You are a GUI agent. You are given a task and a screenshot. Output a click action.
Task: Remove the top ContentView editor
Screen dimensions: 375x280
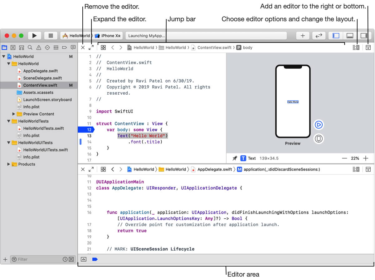83,47
